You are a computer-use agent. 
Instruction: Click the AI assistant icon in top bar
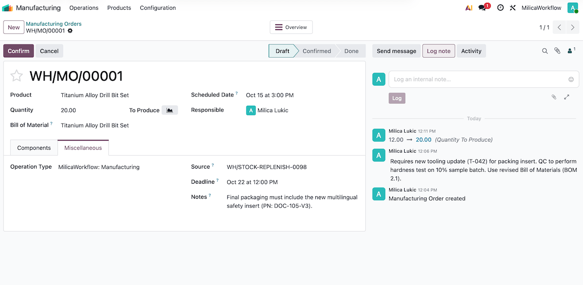pos(468,7)
